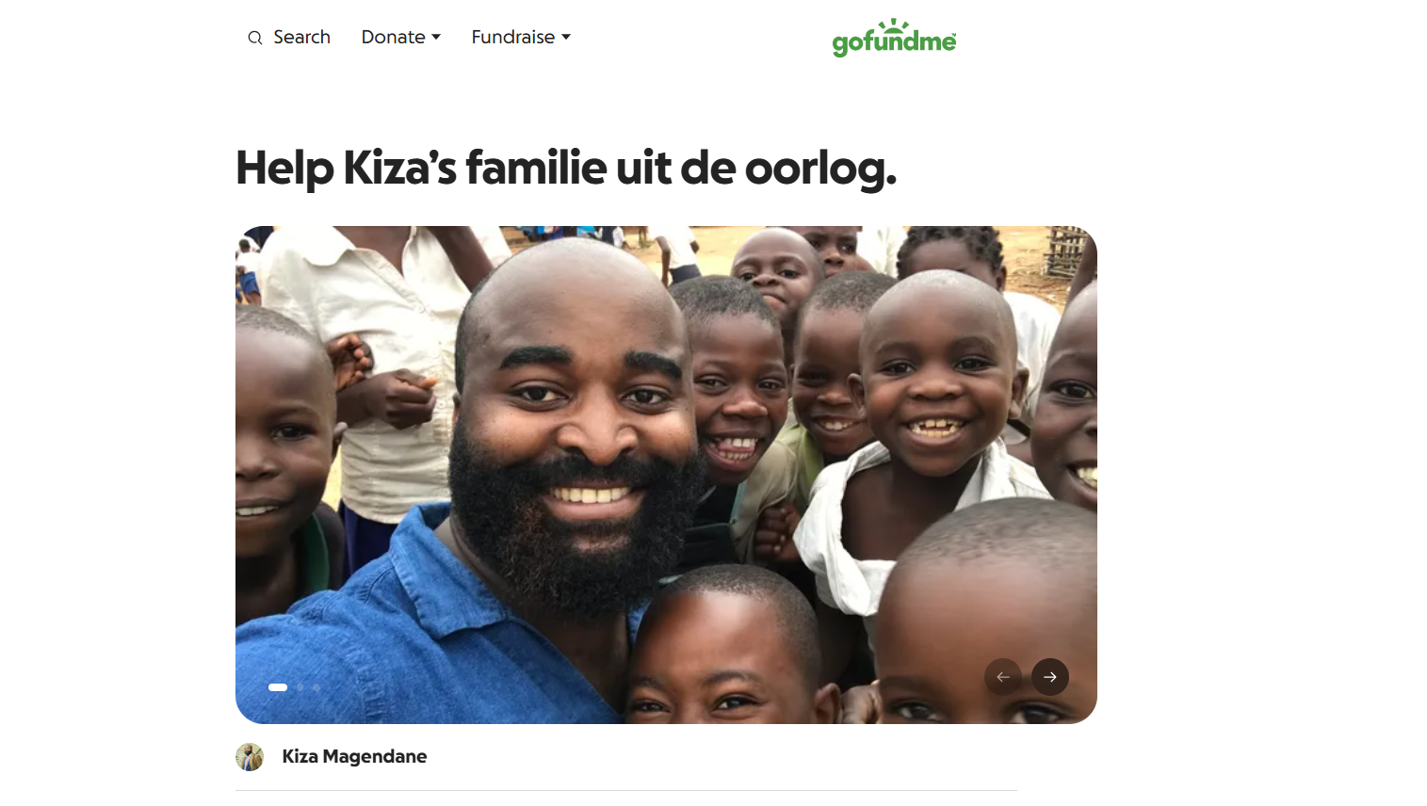1427x806 pixels.
Task: Go to homepage via gofundme wordmark
Action: [x=894, y=42]
